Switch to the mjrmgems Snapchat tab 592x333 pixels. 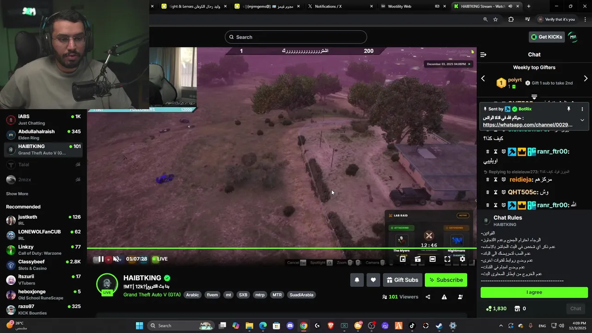tap(267, 6)
